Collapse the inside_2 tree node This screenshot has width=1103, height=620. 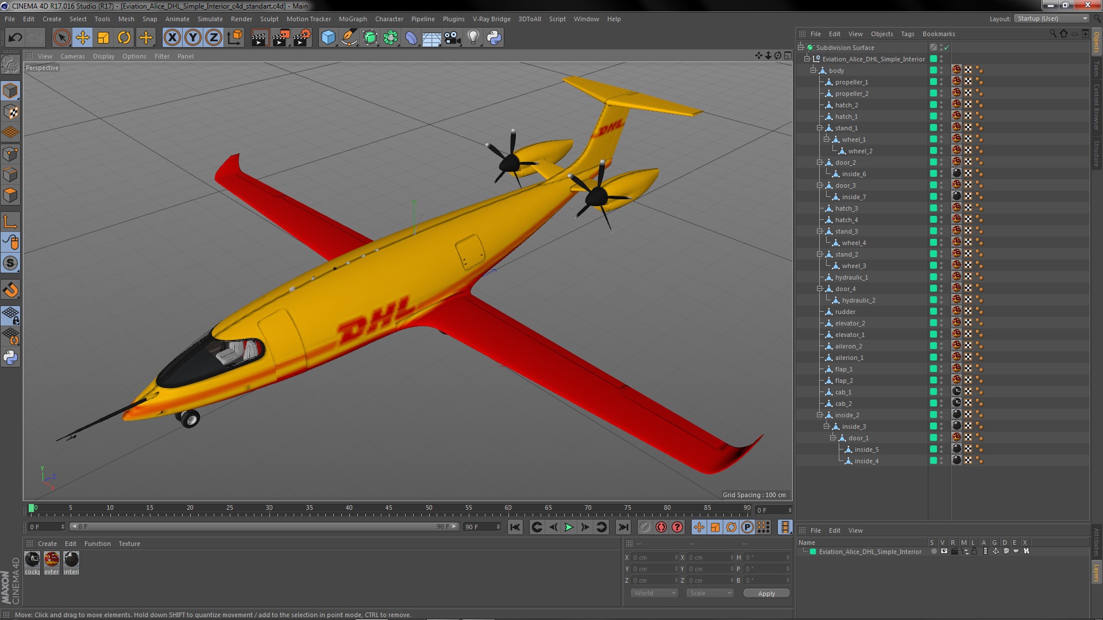pyautogui.click(x=820, y=415)
